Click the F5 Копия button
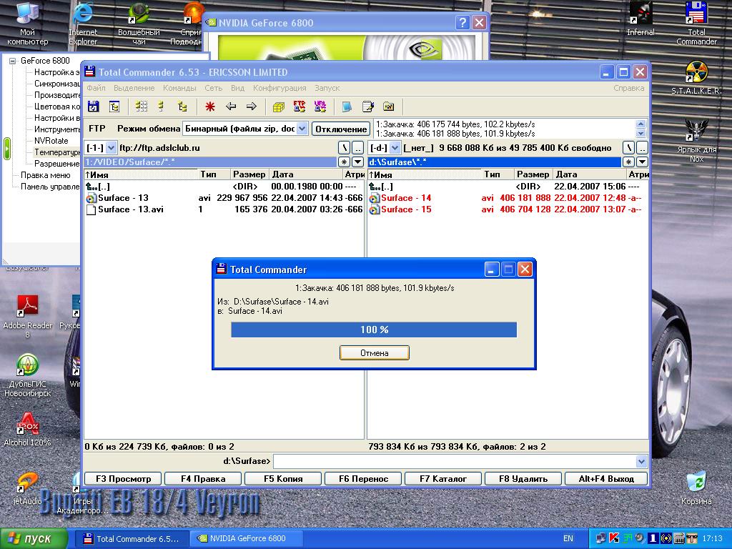Viewport: 732px width, 549px height. (283, 478)
